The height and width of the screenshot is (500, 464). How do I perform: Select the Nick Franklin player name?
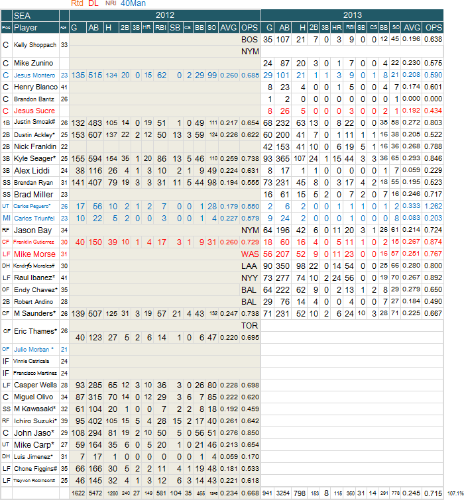click(x=35, y=146)
